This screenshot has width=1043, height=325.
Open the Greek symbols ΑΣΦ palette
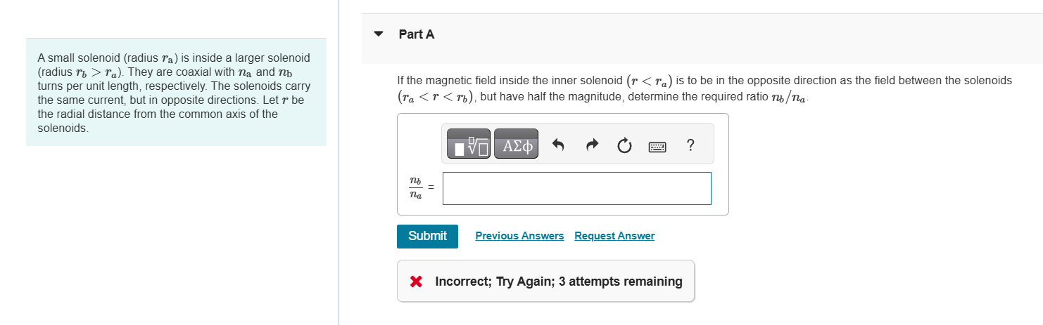click(x=516, y=145)
